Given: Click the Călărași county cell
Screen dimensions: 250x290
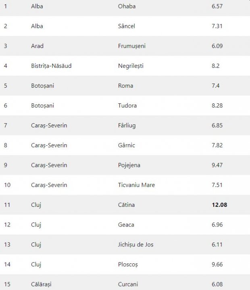Looking at the screenshot, I should [x=41, y=284].
